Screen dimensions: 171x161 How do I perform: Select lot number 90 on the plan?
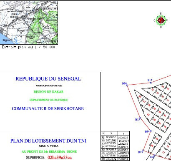click(152, 146)
